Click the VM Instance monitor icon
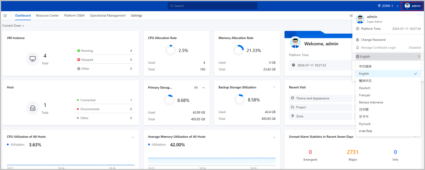This screenshot has height=170, width=425. [33, 58]
